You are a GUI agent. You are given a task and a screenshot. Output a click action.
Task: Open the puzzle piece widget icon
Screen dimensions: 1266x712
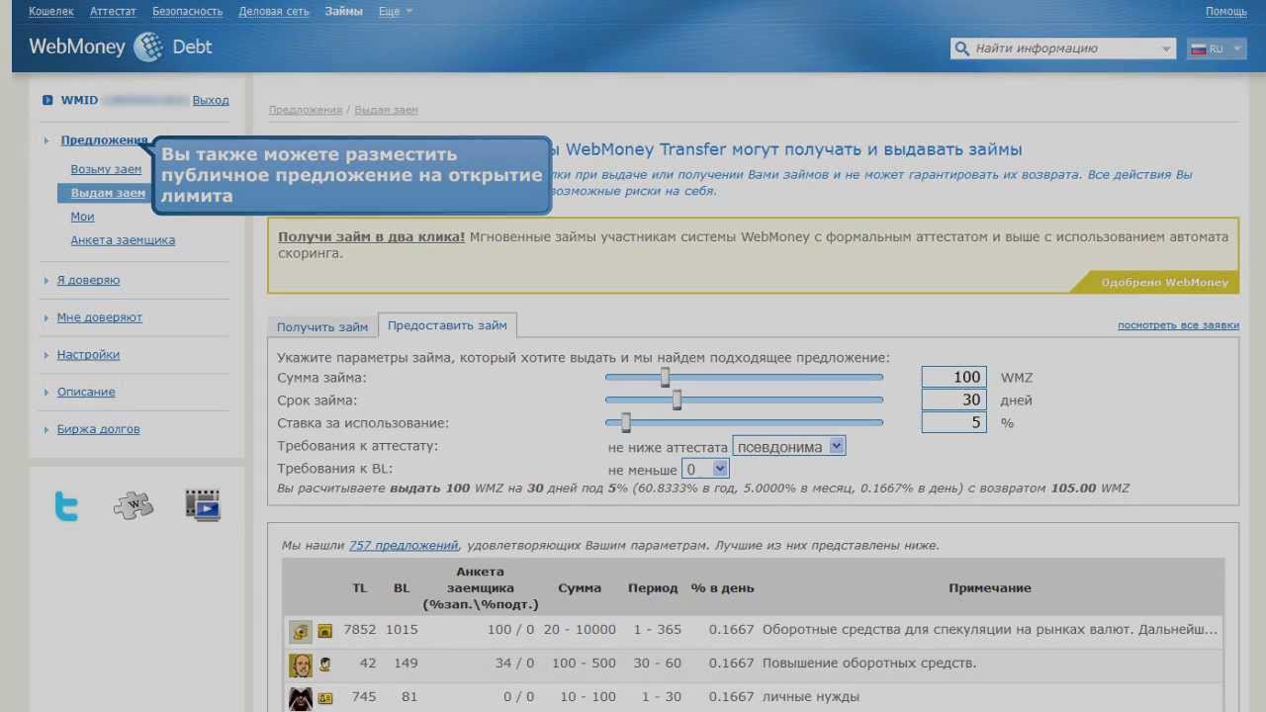134,505
